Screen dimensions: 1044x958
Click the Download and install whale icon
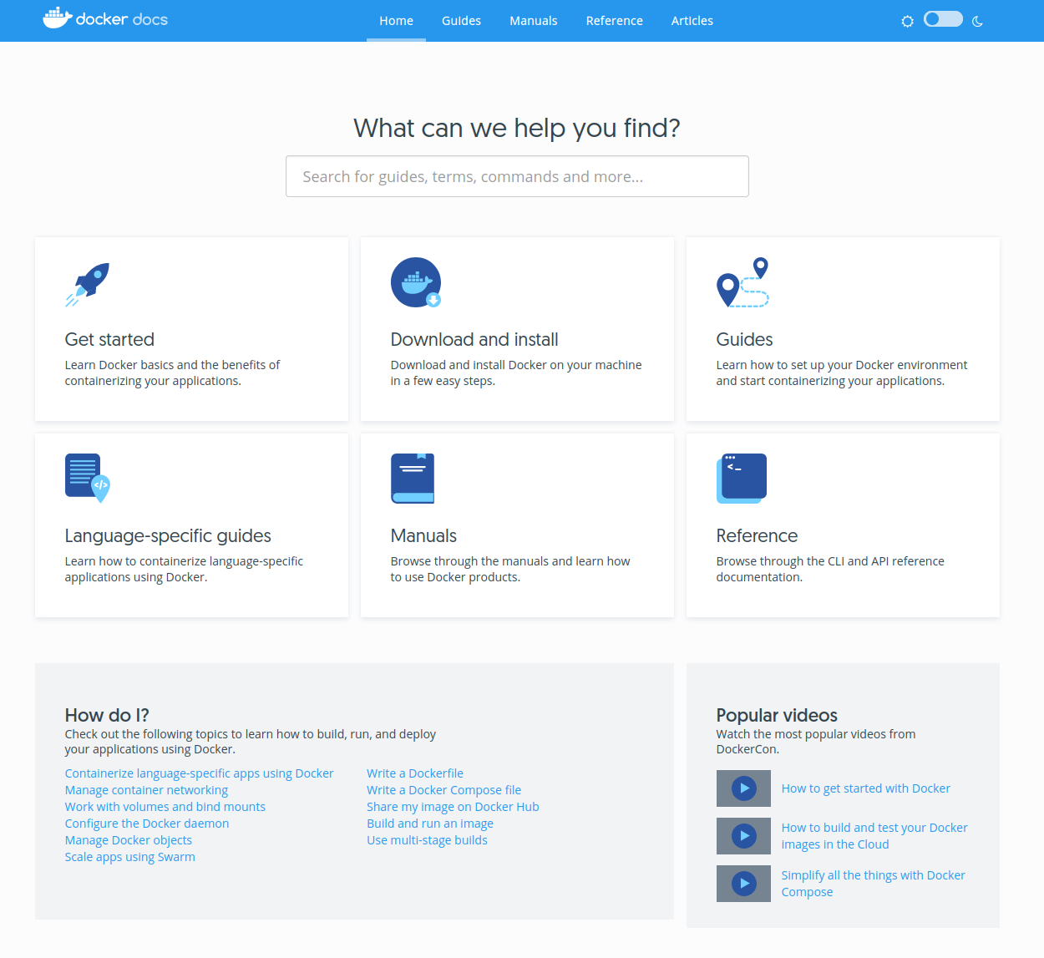pos(416,282)
